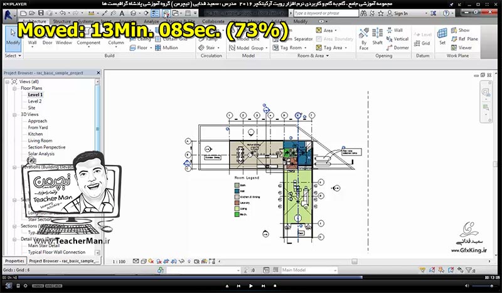Click the Switch Windows icon
The image size is (502, 293).
[x=176, y=13]
